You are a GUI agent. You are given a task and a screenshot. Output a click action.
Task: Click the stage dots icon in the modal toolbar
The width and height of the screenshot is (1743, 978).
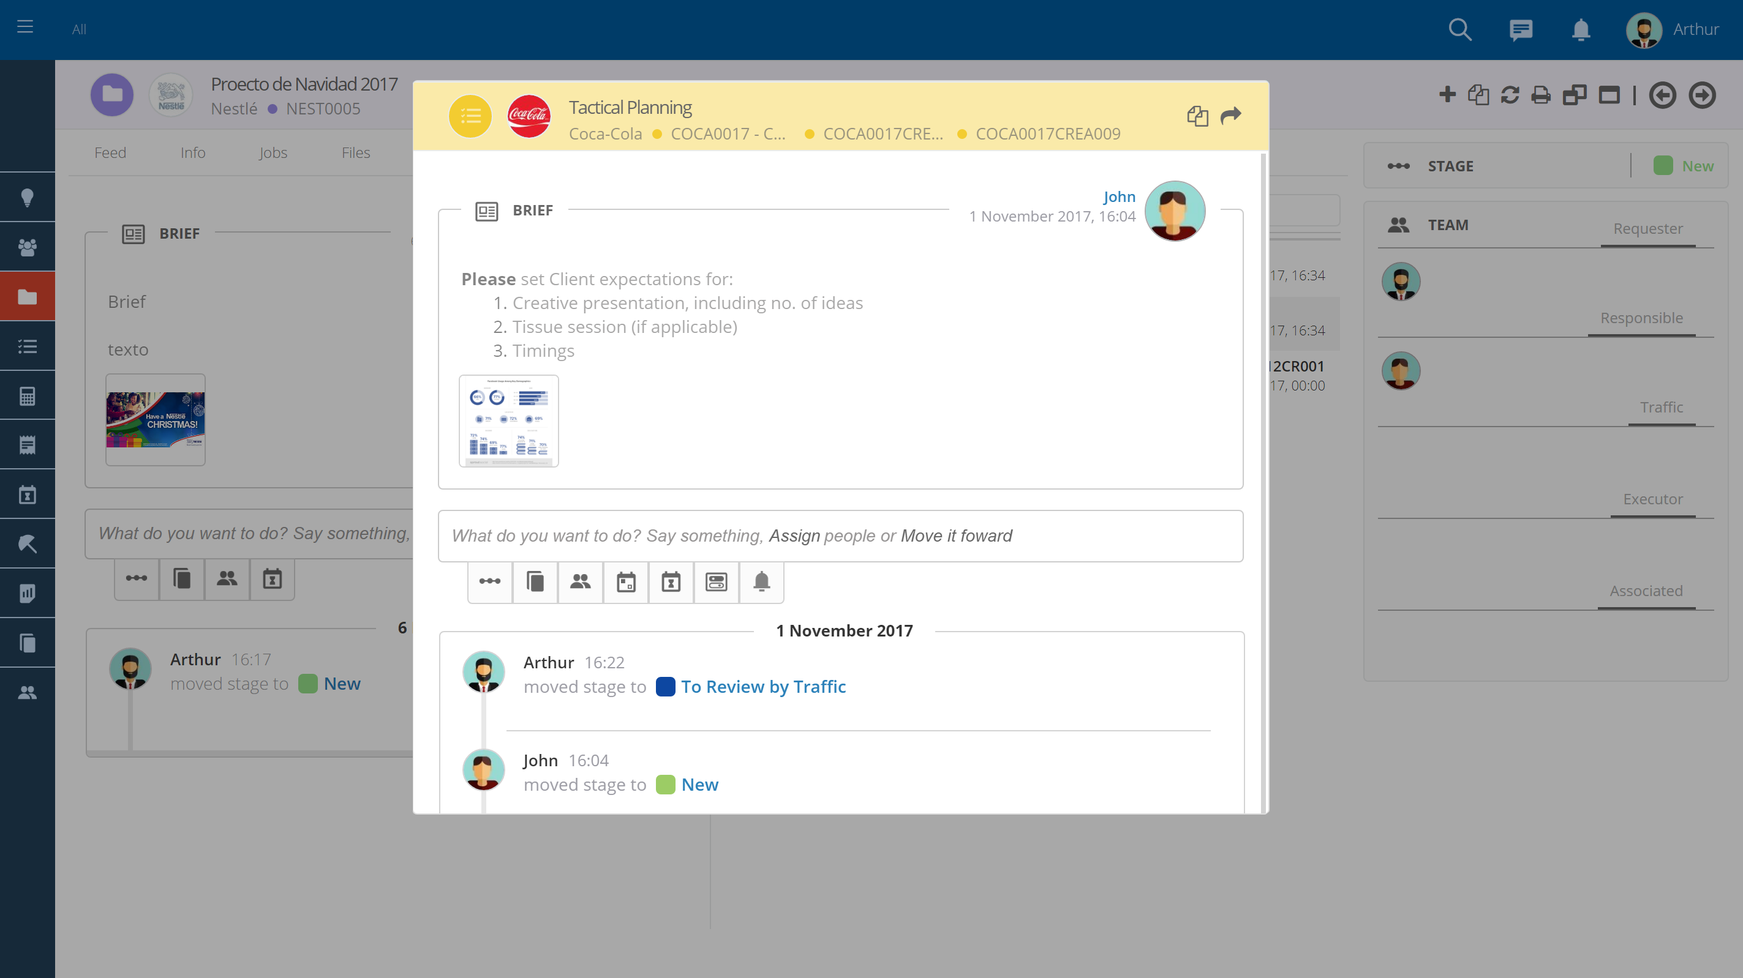489,581
